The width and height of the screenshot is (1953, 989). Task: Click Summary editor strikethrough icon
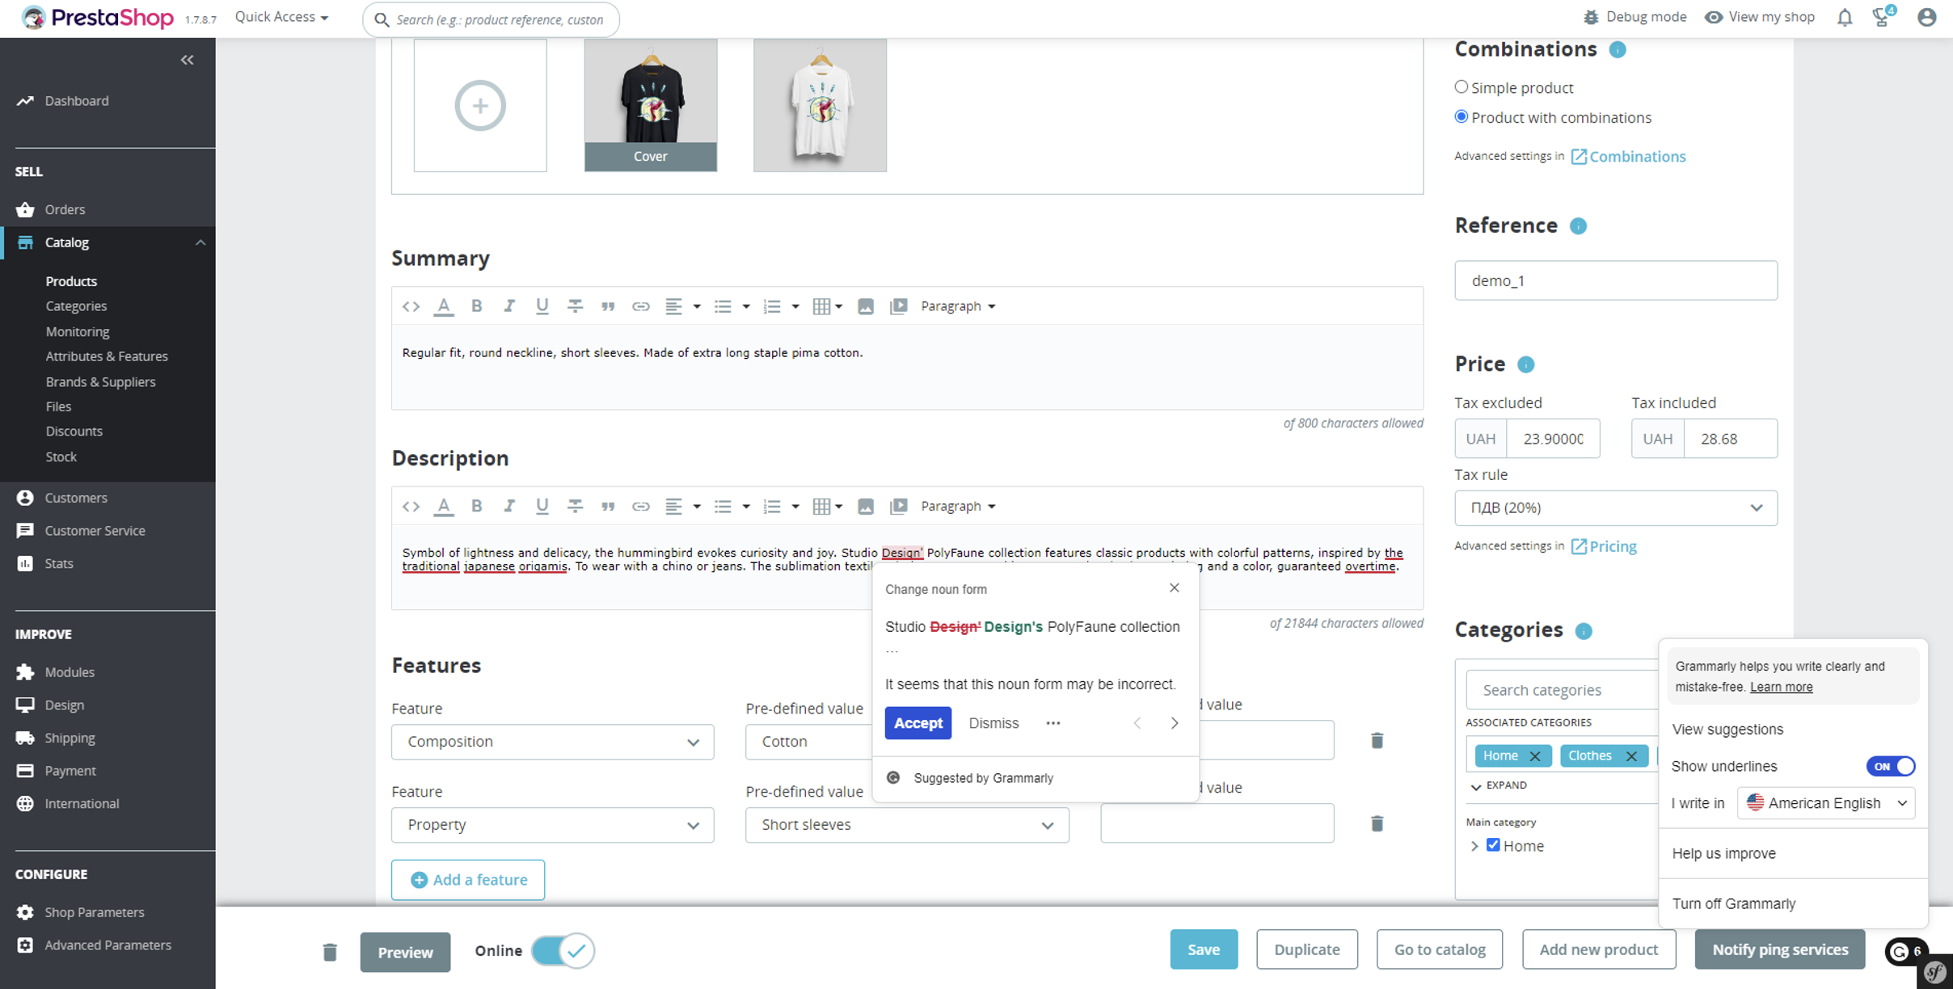(575, 306)
